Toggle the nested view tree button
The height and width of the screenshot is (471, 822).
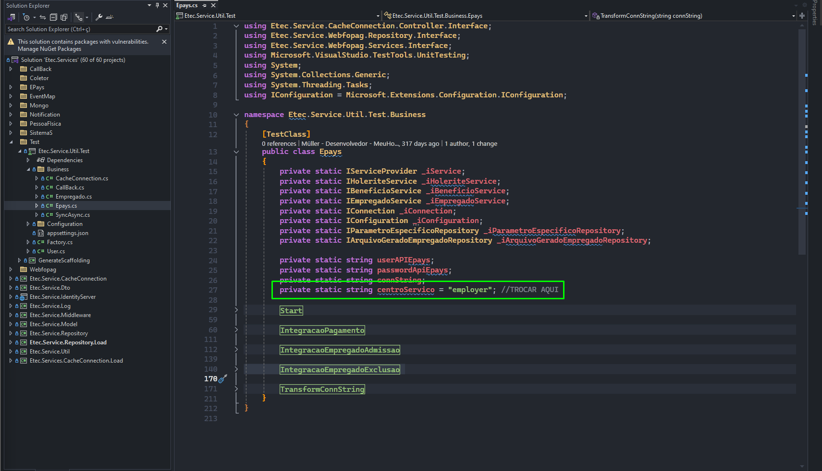click(79, 17)
